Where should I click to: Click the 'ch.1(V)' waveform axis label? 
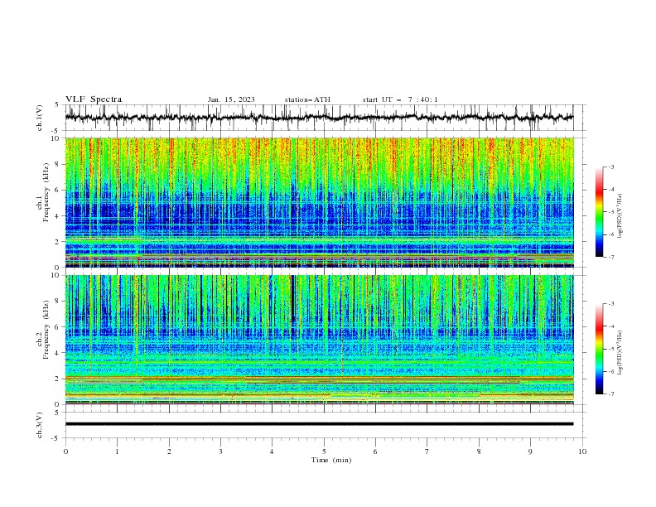point(40,118)
